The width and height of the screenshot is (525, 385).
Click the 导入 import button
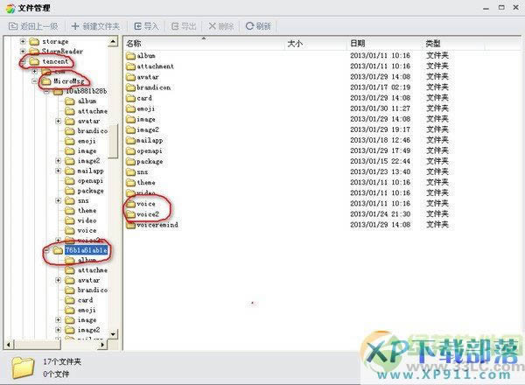pos(146,26)
